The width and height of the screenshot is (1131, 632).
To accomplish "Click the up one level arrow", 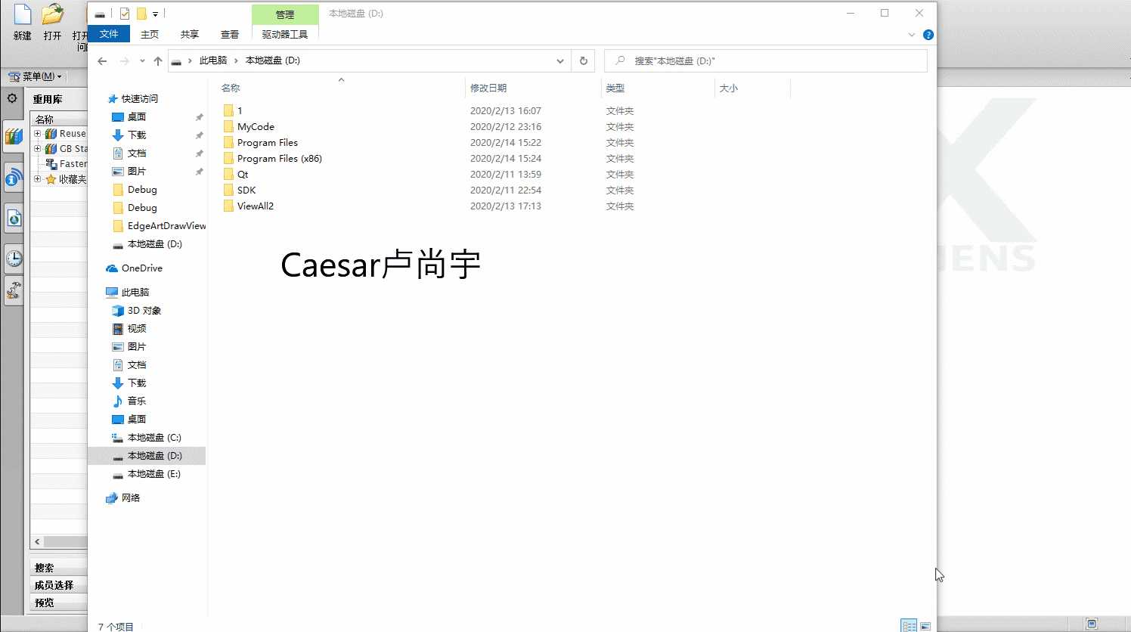I will [157, 61].
